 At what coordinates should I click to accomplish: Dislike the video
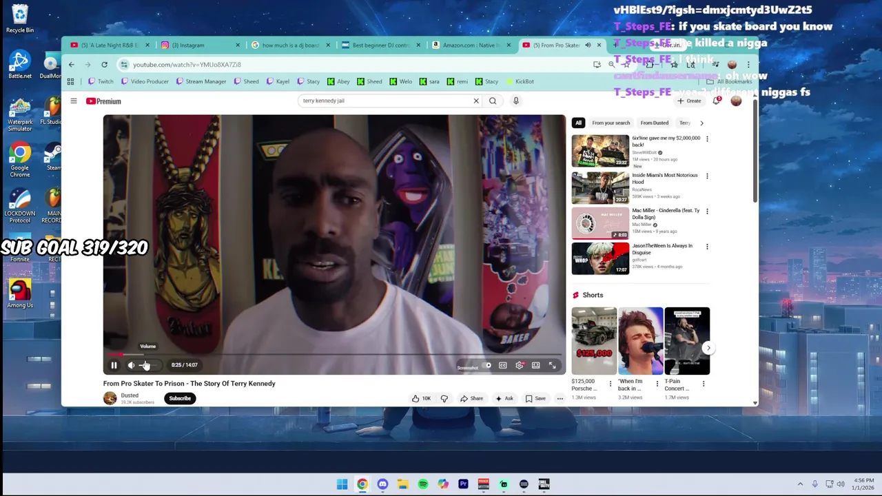click(x=444, y=398)
